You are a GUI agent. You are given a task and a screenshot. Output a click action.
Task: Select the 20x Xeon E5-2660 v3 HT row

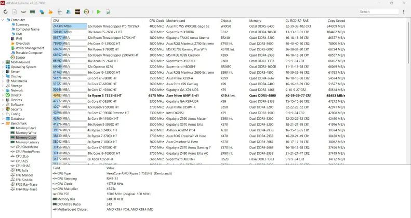coord(199,32)
